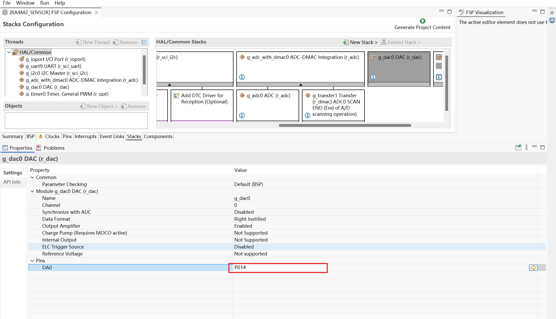Collapse all threads using the minus-box icon
This screenshot has height=319, width=556.
[x=144, y=42]
